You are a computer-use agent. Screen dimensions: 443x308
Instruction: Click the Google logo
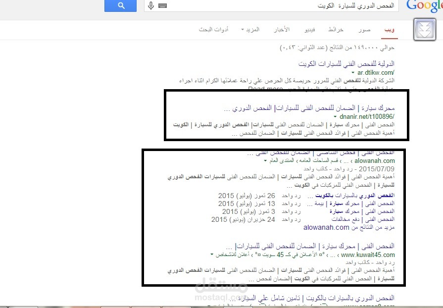pyautogui.click(x=424, y=6)
